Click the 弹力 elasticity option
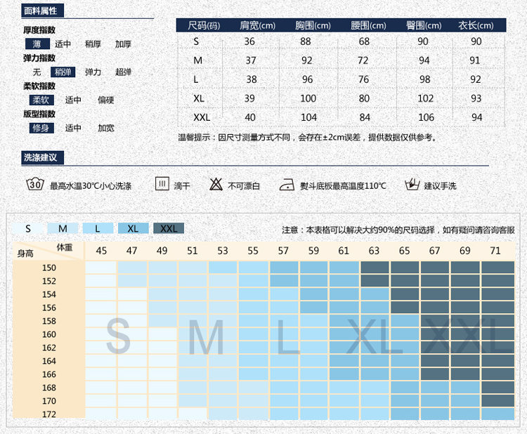The height and width of the screenshot is (434, 527). coord(93,72)
